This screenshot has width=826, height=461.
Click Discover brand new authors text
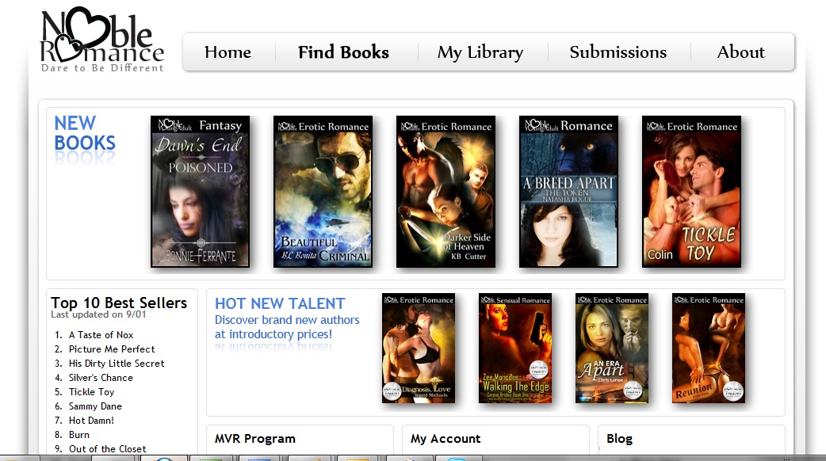point(287,327)
